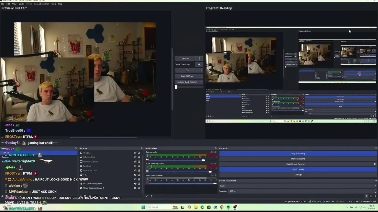The width and height of the screenshot is (378, 212).
Task: Add a new Quick Transition
Action: pyautogui.click(x=199, y=64)
